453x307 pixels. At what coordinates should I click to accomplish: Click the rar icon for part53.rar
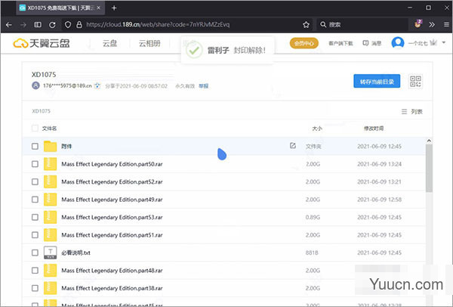pyautogui.click(x=50, y=217)
